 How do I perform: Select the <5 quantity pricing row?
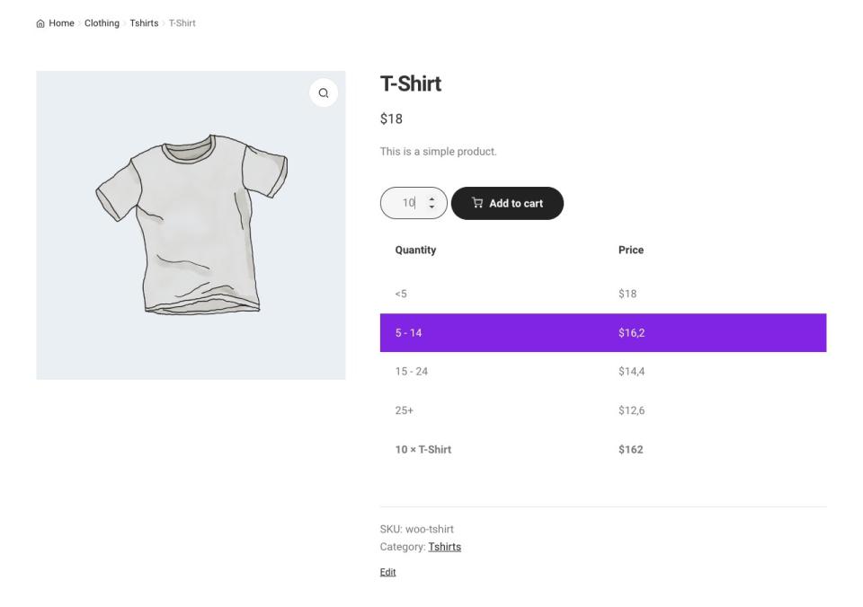[x=602, y=294]
